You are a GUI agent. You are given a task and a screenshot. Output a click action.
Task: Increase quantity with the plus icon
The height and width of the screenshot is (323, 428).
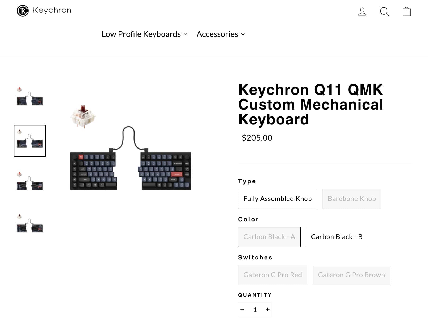268,309
